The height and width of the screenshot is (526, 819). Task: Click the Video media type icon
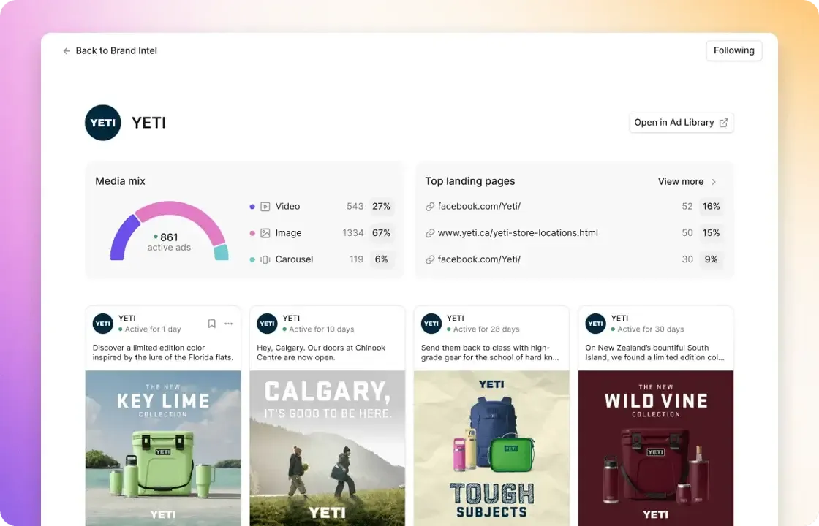pyautogui.click(x=265, y=207)
